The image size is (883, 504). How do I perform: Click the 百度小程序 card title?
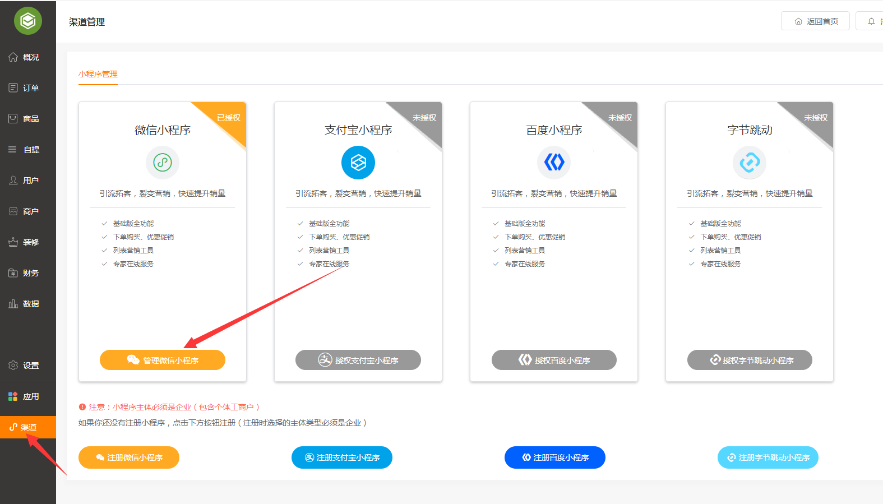[x=554, y=130]
